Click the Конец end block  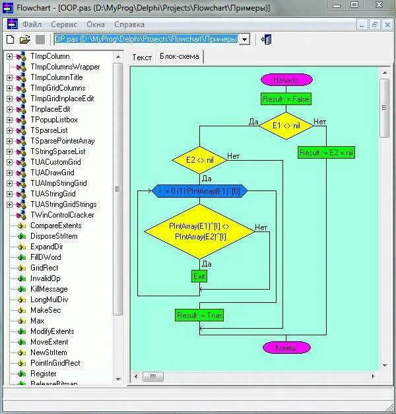[286, 347]
